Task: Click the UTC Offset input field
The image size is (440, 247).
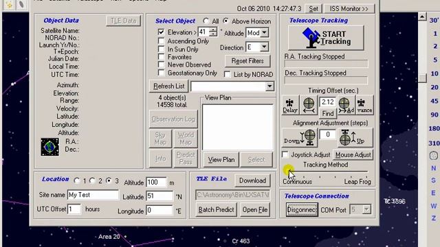Action: coord(74,209)
